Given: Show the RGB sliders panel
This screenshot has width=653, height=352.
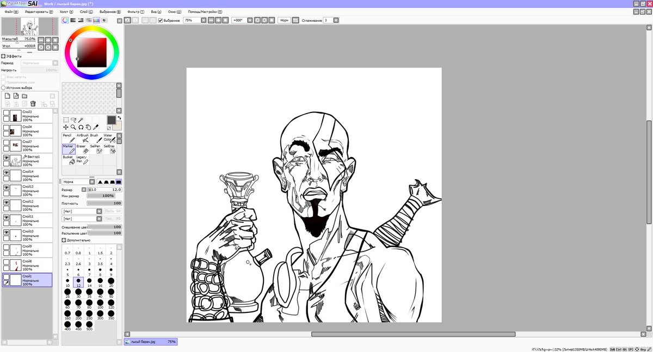Looking at the screenshot, I should [x=73, y=20].
